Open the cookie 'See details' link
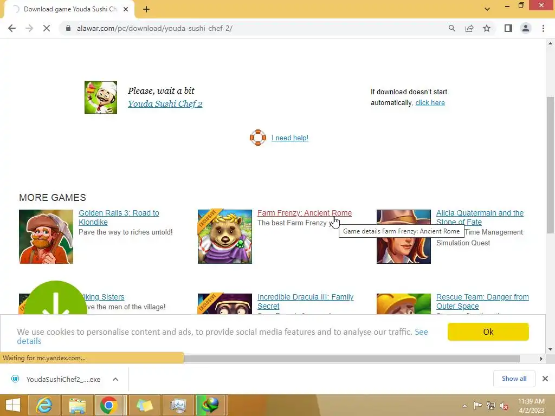This screenshot has width=555, height=416. 421,332
